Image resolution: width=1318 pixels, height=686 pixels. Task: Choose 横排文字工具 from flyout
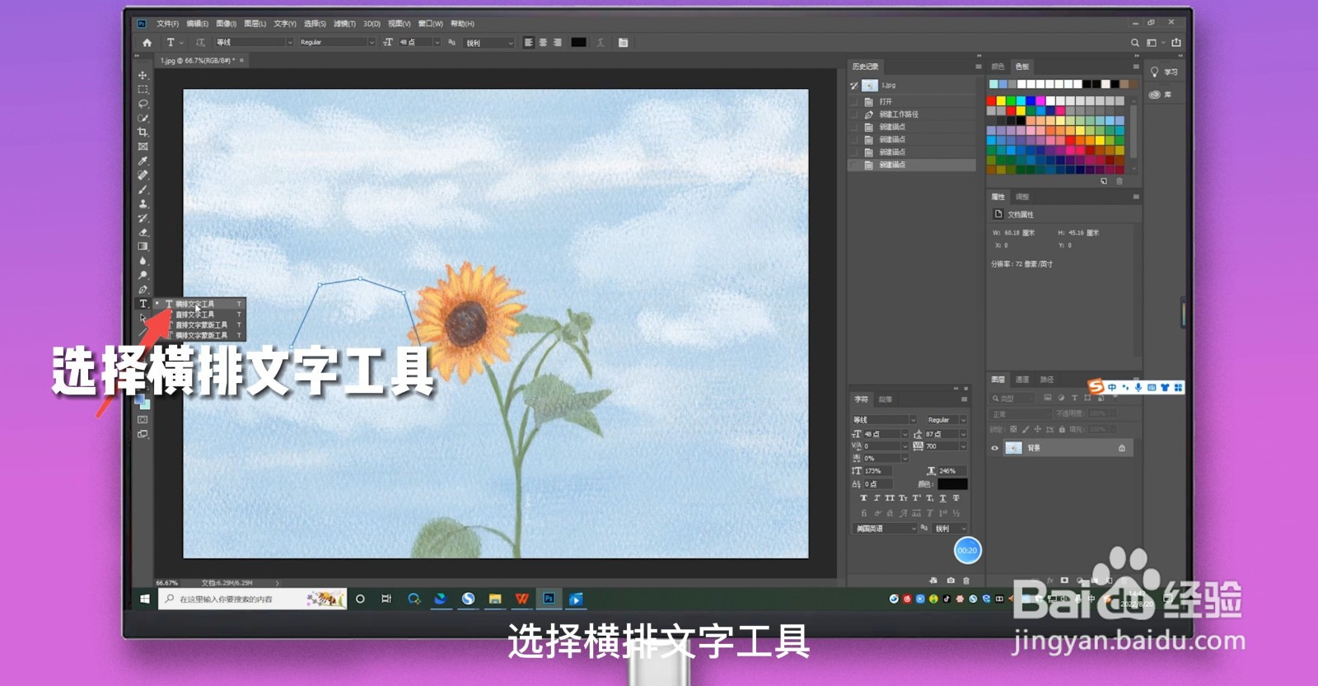(x=194, y=304)
